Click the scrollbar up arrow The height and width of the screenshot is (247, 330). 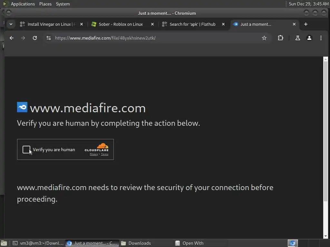325,59
